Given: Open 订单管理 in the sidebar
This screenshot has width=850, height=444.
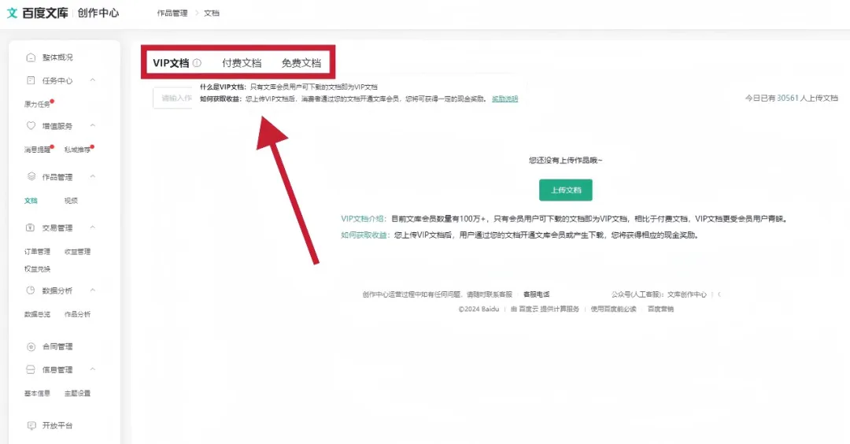Looking at the screenshot, I should (x=37, y=252).
